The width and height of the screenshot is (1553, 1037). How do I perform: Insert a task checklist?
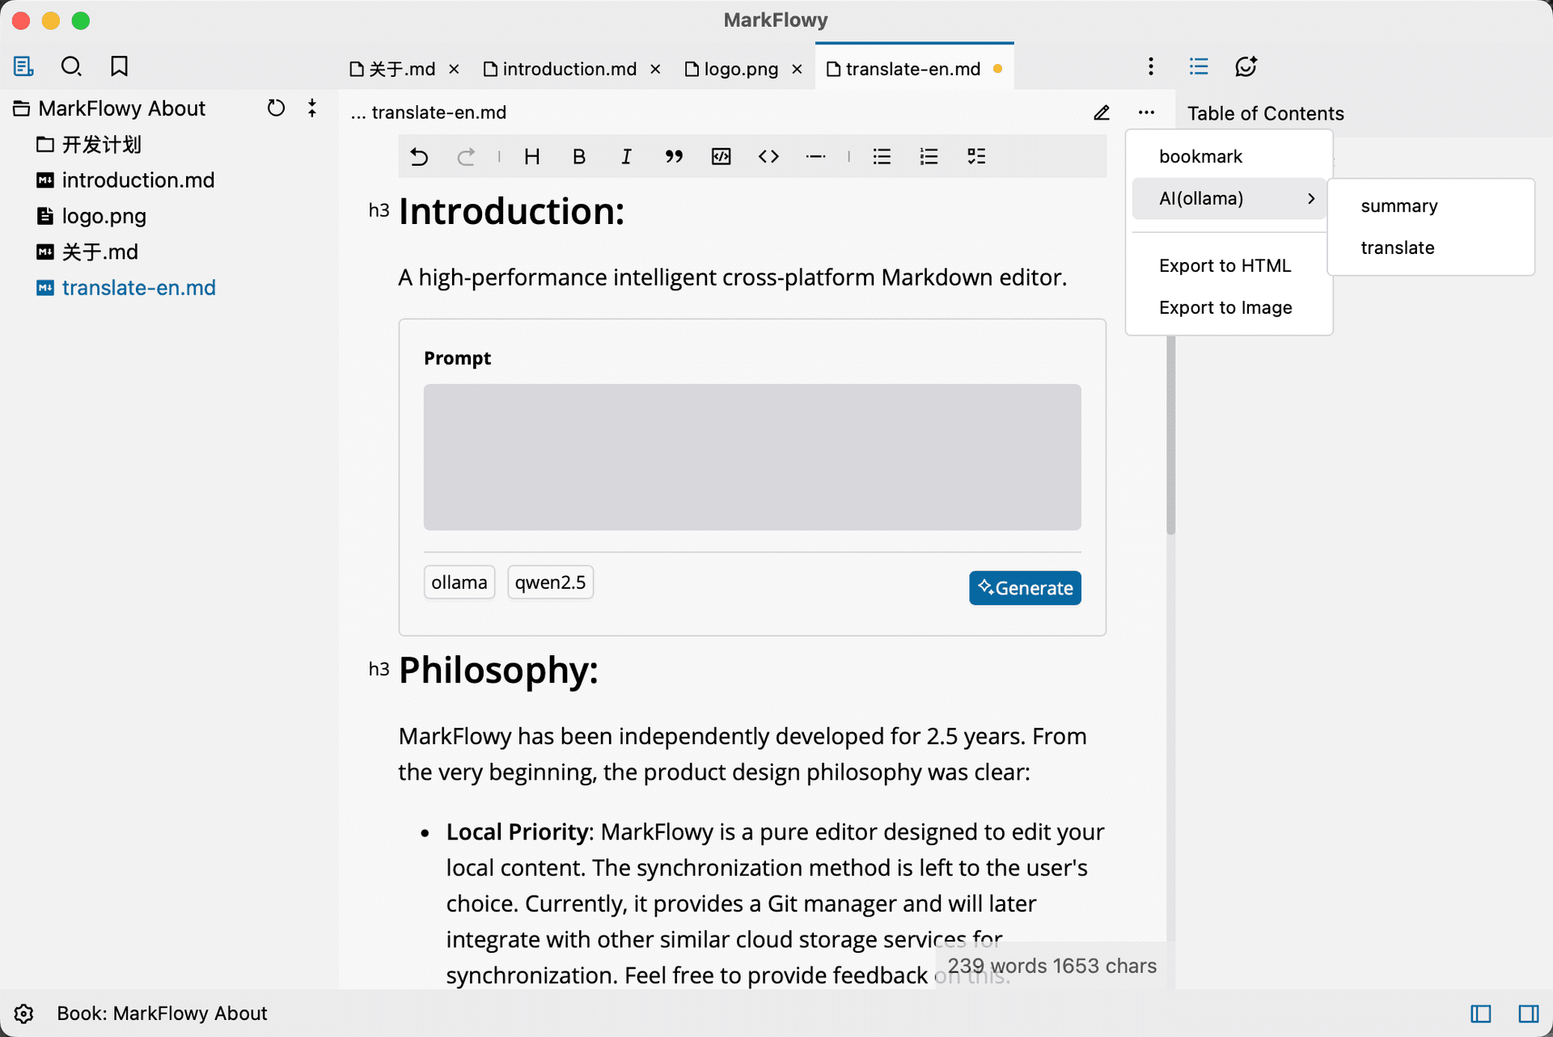click(976, 157)
